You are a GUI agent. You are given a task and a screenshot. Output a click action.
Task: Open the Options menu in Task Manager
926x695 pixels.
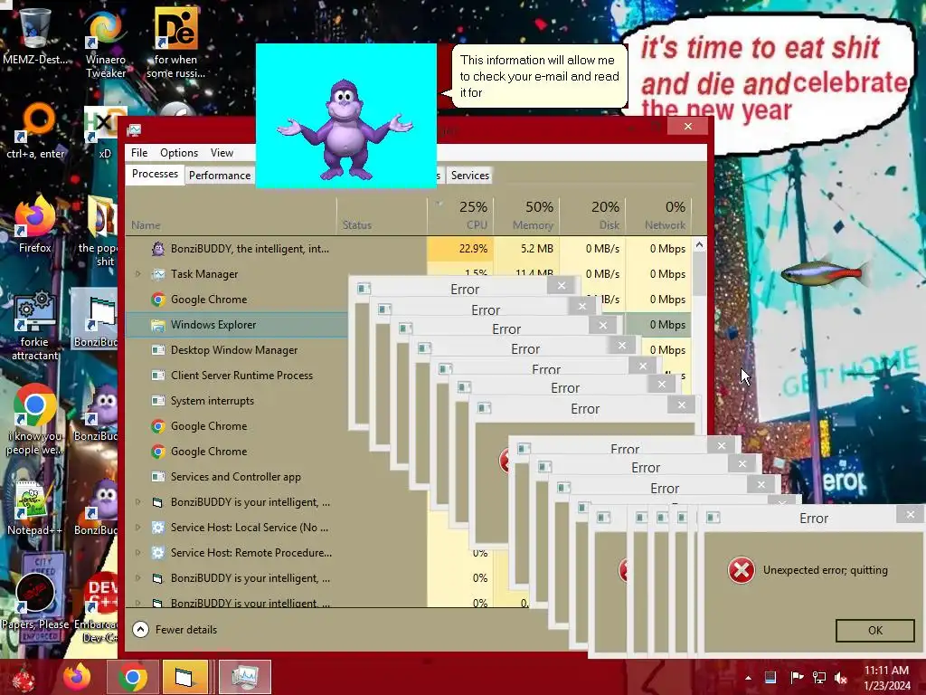click(179, 152)
